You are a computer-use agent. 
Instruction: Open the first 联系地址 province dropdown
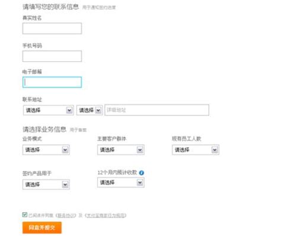(48, 110)
